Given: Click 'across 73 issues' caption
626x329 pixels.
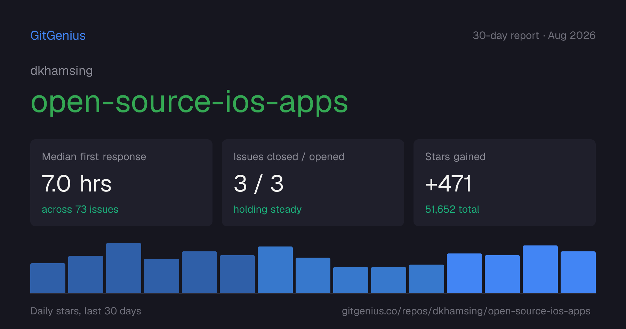Looking at the screenshot, I should pyautogui.click(x=80, y=209).
